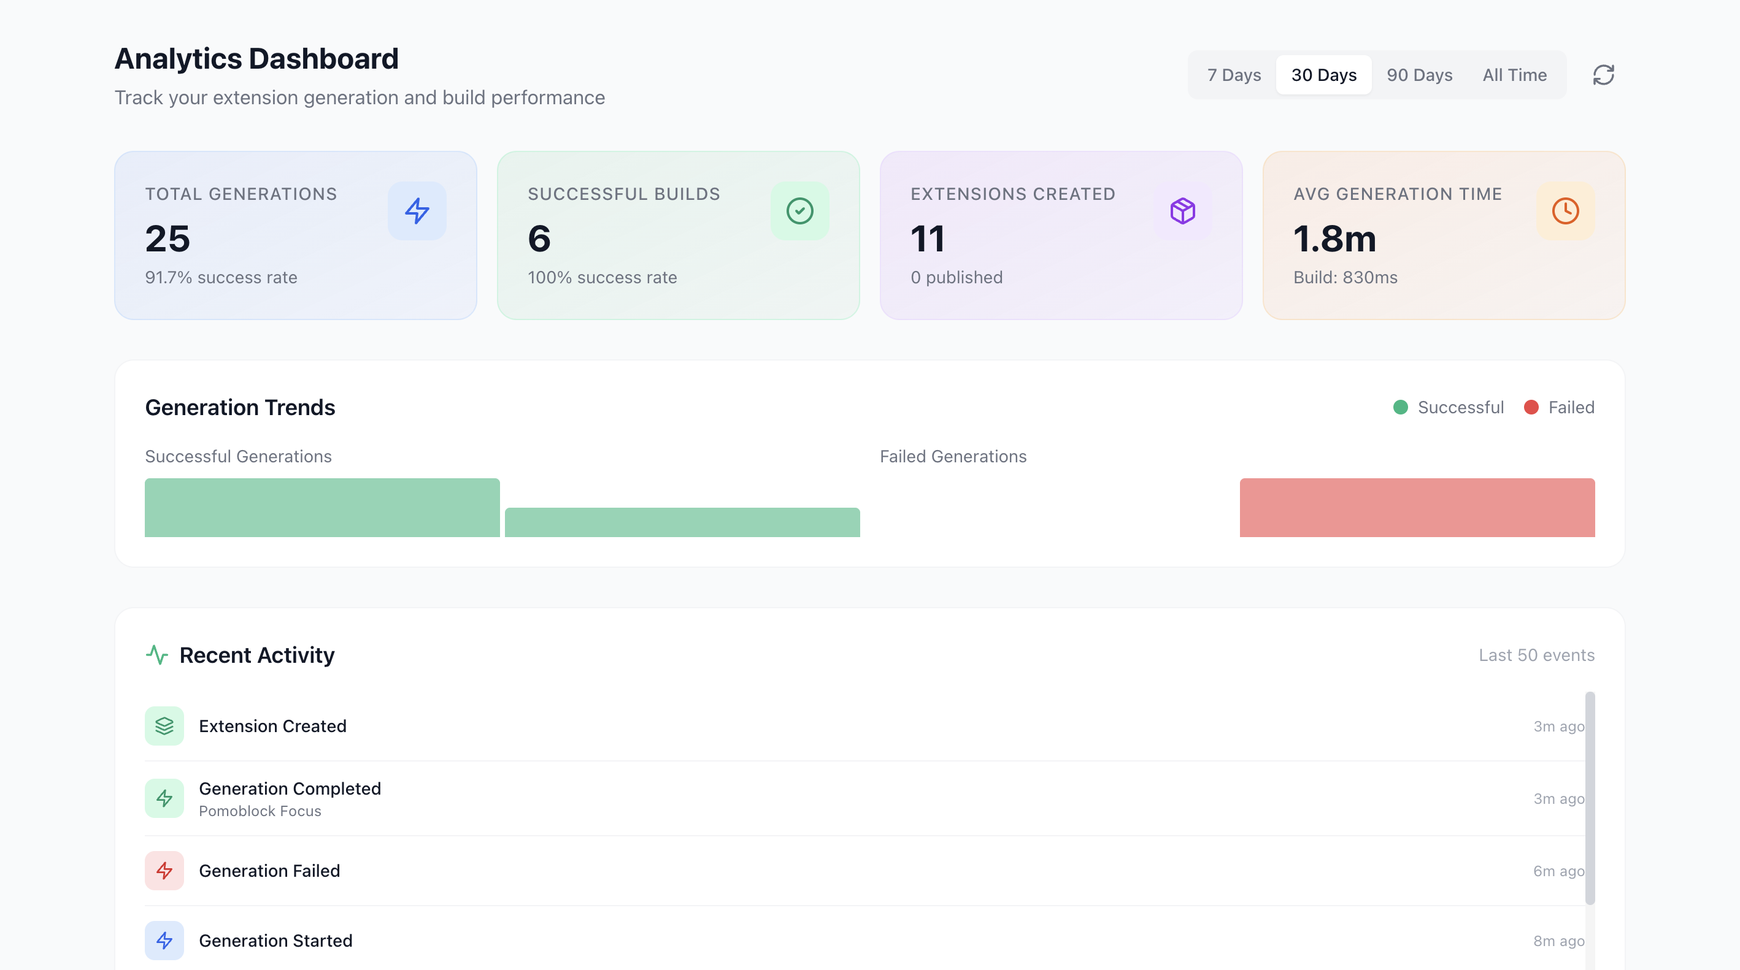Viewport: 1740px width, 970px height.
Task: Click the 30 Days button
Action: [1323, 75]
